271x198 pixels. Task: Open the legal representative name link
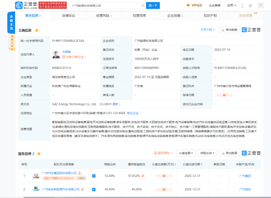click(66, 51)
